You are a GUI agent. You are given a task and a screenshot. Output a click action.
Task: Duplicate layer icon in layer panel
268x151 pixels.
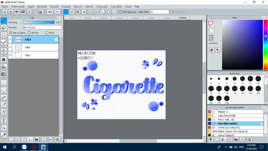tap(44, 139)
